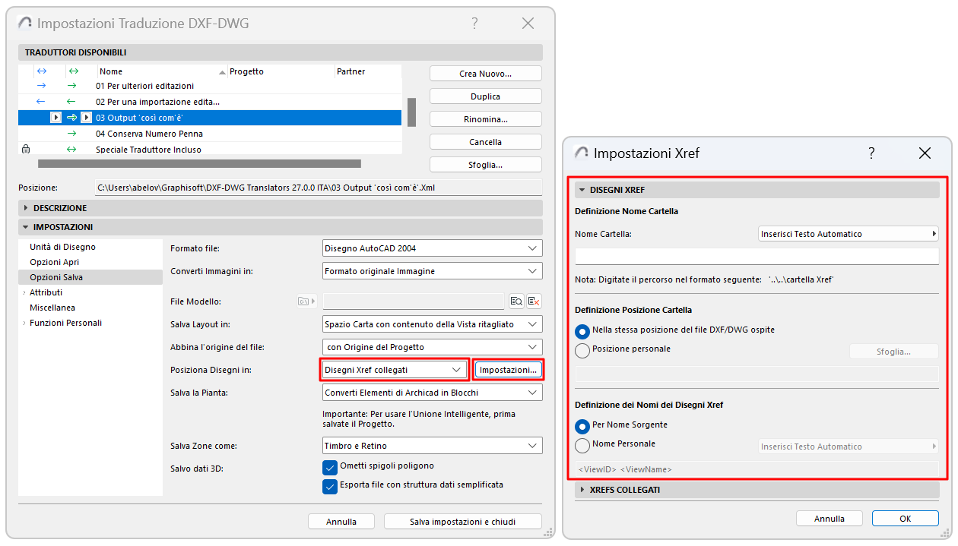Click the Nome Cartella text field
This screenshot has height=546, width=958.
pyautogui.click(x=757, y=257)
